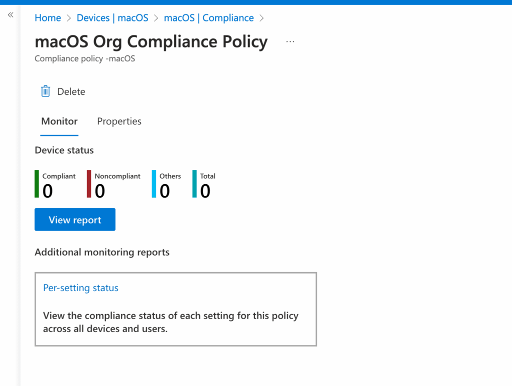The height and width of the screenshot is (386, 512).
Task: Click the Total devices count
Action: (205, 190)
